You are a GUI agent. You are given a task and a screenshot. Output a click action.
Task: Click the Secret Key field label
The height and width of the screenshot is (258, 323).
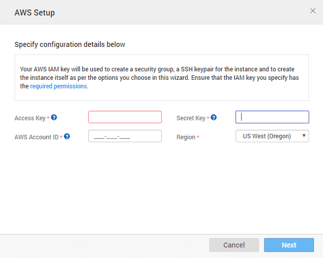pyautogui.click(x=191, y=118)
